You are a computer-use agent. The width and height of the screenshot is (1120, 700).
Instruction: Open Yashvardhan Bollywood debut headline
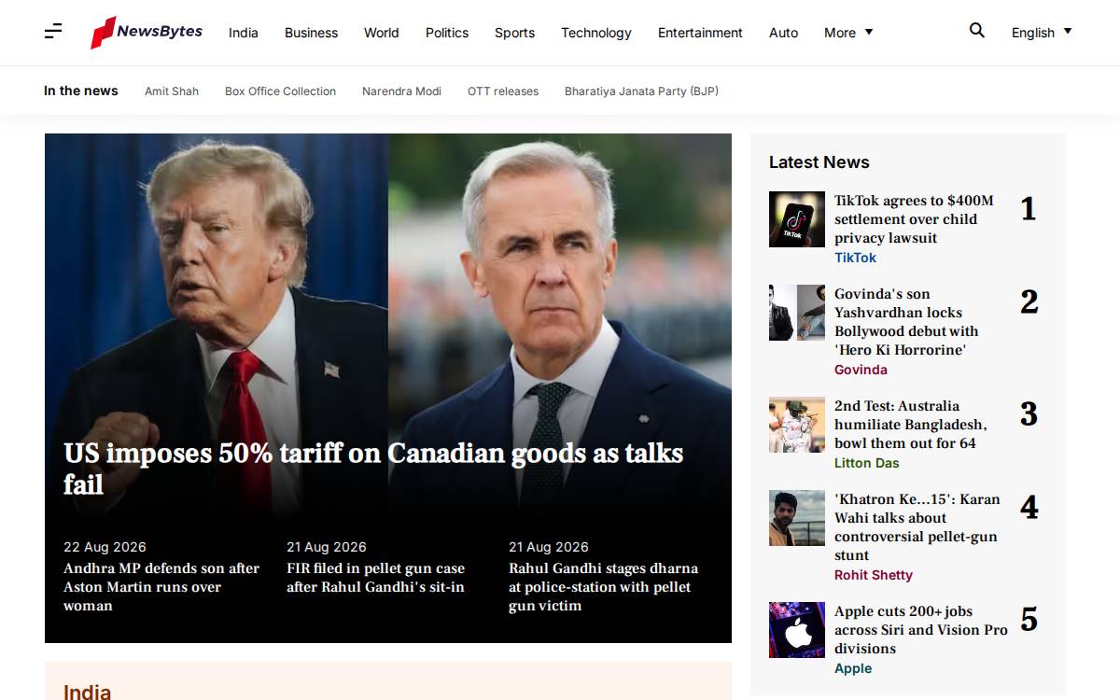tap(906, 322)
